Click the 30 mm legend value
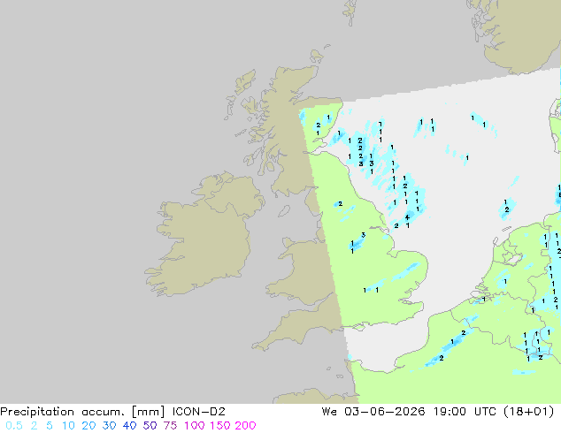This screenshot has width=561, height=433. pyautogui.click(x=109, y=426)
